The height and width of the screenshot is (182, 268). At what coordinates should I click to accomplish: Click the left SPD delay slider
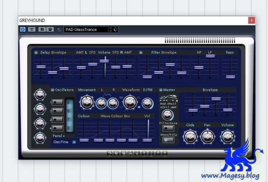click(93, 64)
